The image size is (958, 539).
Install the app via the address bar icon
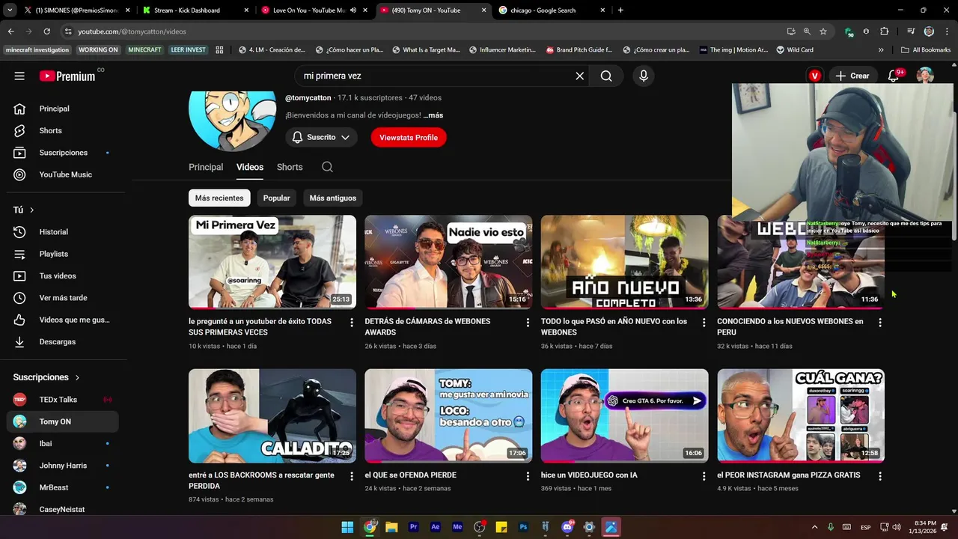coord(791,31)
